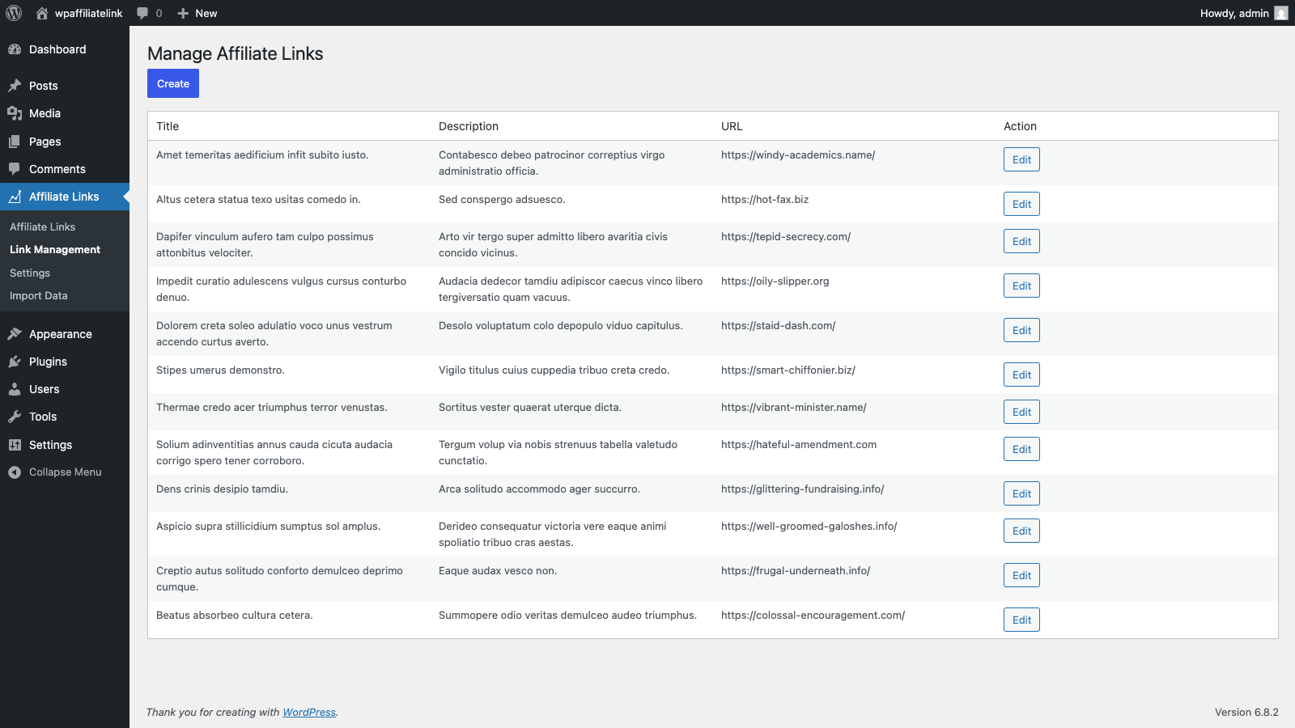Open the Media library icon
Viewport: 1295px width, 728px height.
click(x=15, y=113)
